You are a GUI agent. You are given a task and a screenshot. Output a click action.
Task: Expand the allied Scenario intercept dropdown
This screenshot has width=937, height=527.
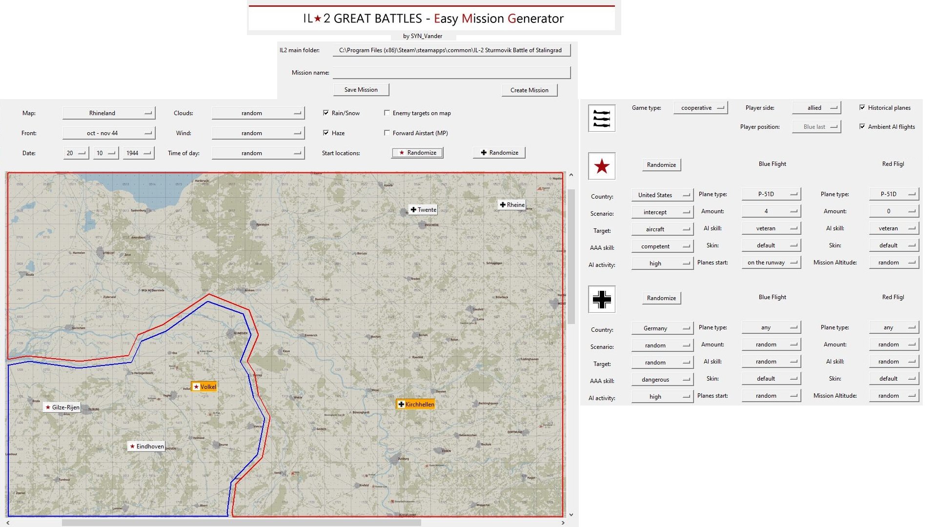click(662, 212)
